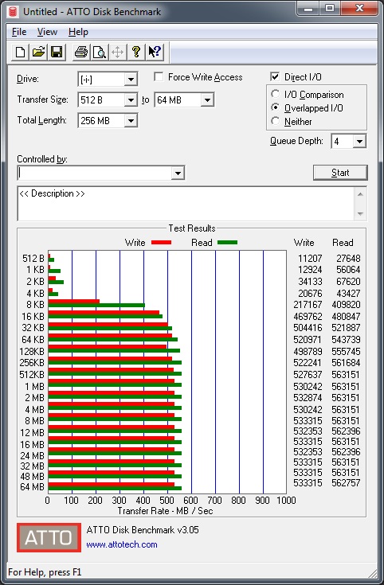Open the Total Length 256 MB dropdown
The width and height of the screenshot is (384, 585).
click(131, 120)
